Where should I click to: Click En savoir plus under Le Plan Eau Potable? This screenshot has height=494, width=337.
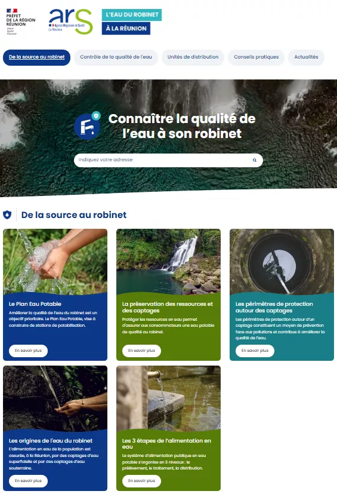coord(28,351)
